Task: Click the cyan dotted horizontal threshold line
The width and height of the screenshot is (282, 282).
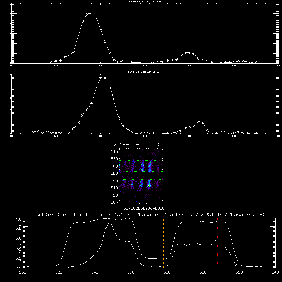Action: (149, 257)
